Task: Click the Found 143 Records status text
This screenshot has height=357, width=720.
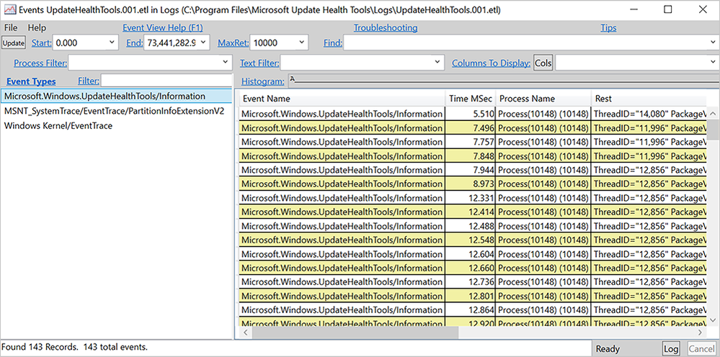Action: (x=74, y=347)
